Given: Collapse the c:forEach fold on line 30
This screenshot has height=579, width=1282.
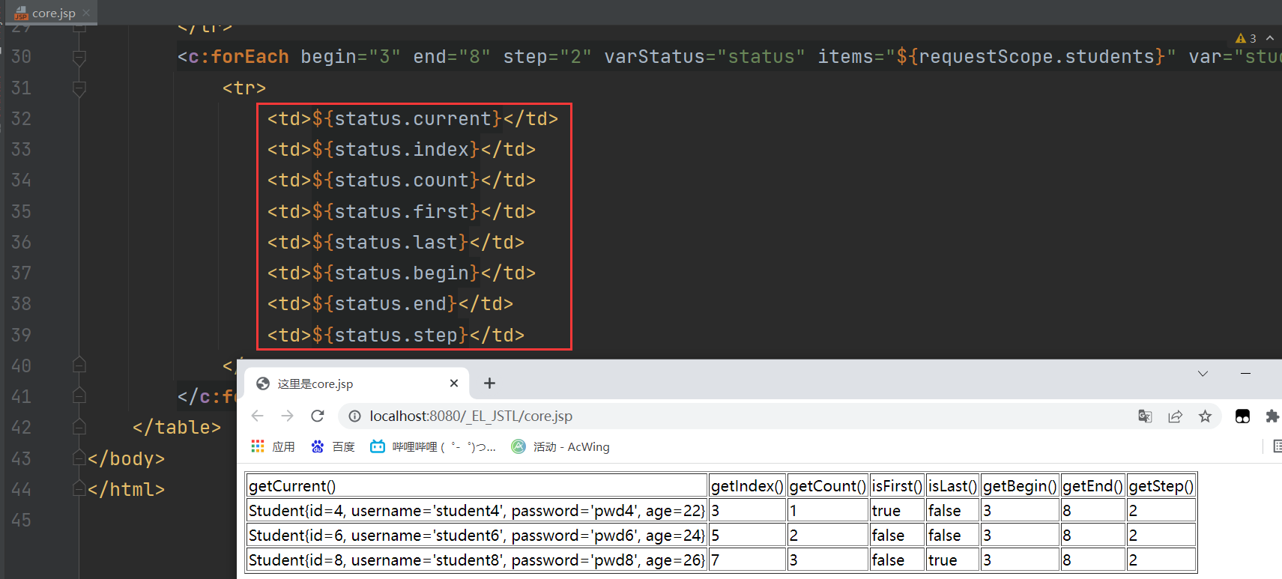Looking at the screenshot, I should pyautogui.click(x=79, y=57).
